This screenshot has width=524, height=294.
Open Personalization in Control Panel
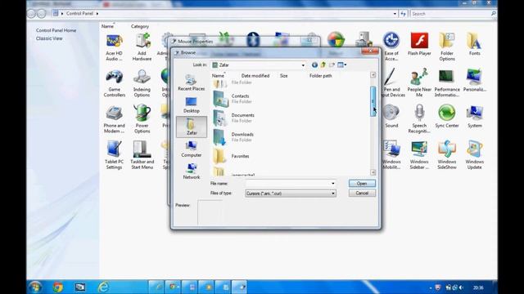[x=475, y=80]
